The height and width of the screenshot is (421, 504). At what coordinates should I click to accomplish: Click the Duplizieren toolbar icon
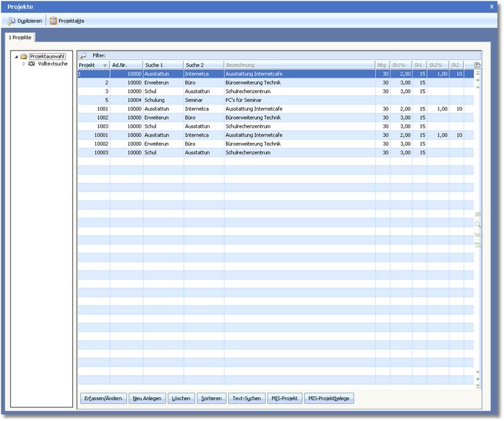(x=12, y=21)
